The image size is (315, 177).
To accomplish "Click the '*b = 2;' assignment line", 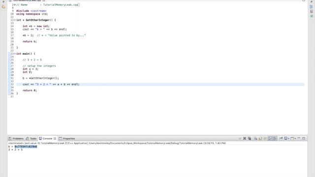I will (28, 35).
